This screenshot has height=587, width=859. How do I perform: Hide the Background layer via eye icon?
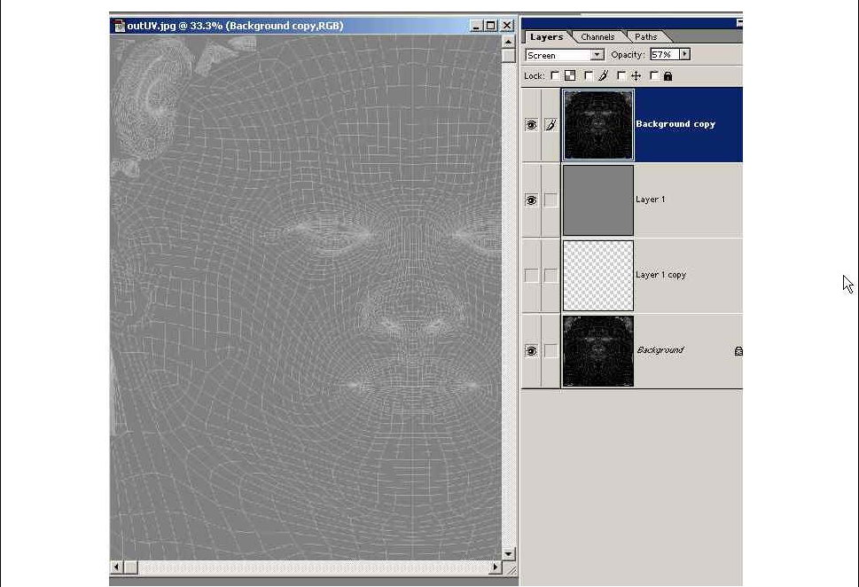[x=531, y=351]
